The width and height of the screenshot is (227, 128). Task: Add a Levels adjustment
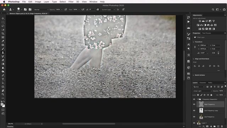203,21
